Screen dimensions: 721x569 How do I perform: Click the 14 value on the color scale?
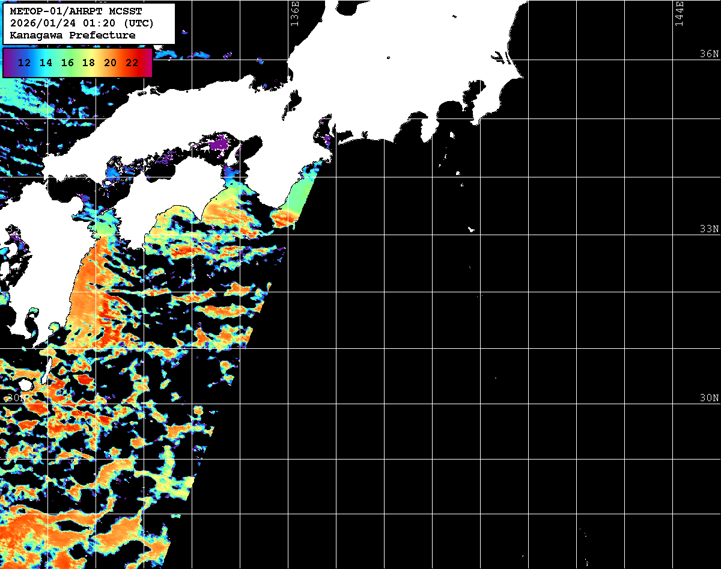46,63
